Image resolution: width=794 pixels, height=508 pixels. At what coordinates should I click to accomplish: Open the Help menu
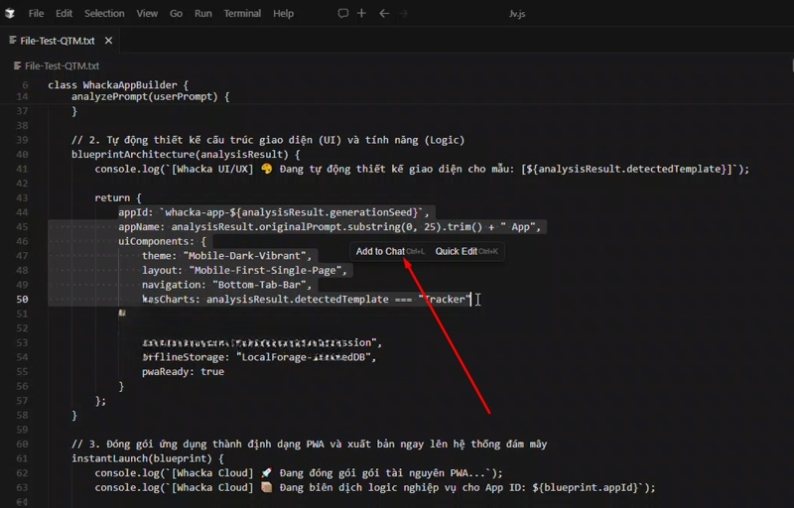tap(283, 14)
